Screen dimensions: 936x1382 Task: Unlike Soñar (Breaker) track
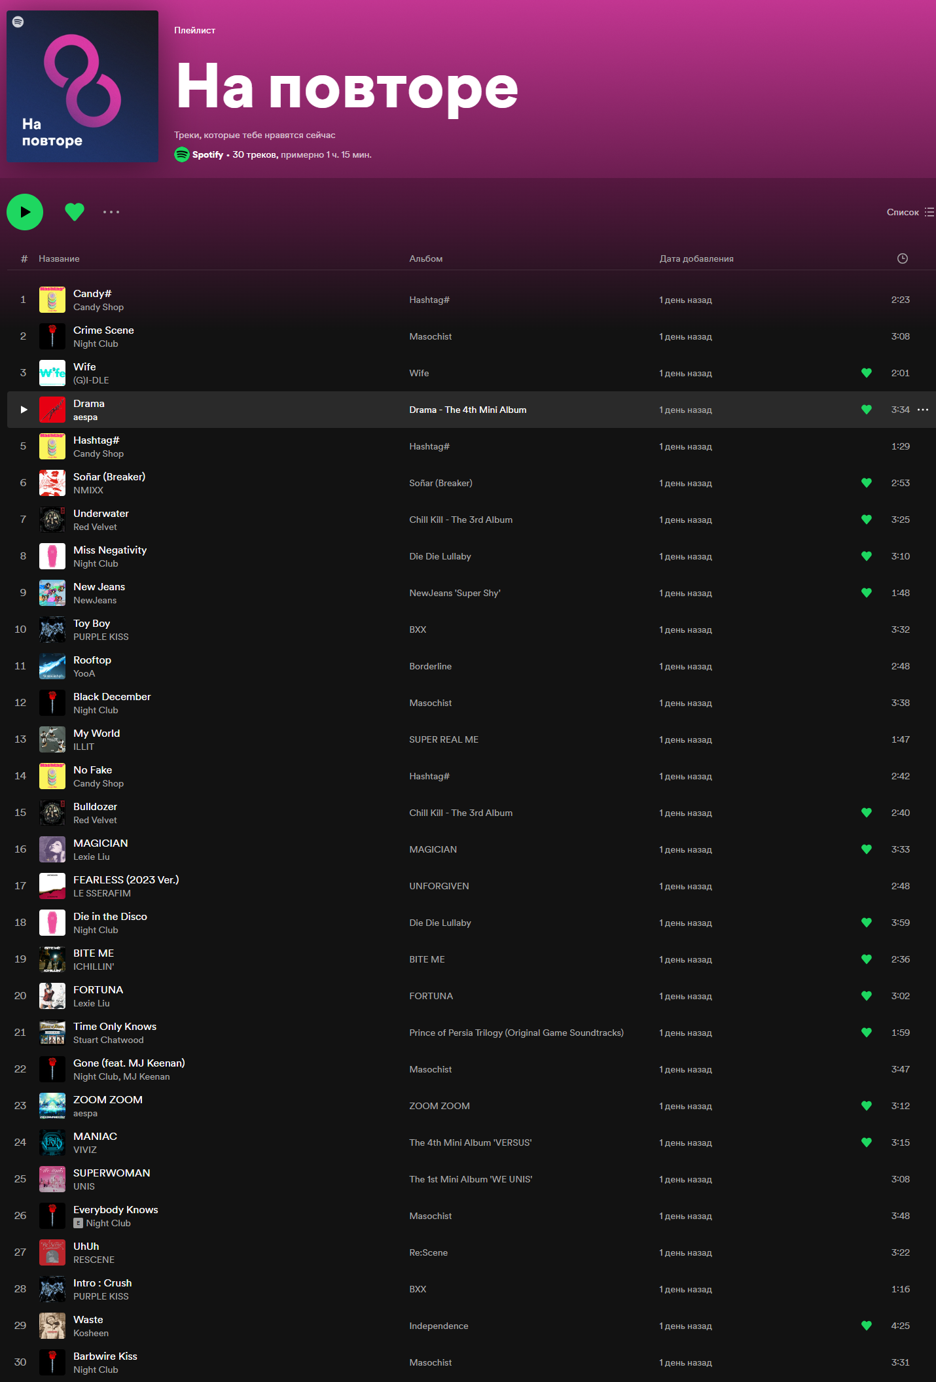[x=867, y=483]
